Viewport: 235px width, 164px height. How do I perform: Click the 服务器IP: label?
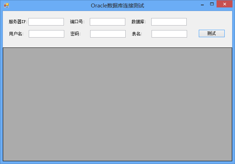pos(18,22)
